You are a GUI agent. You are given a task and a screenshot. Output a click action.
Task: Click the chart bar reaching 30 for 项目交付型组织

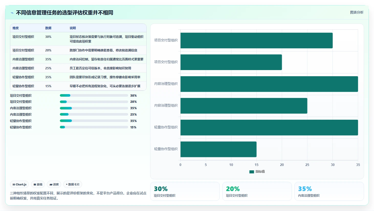click(x=257, y=40)
